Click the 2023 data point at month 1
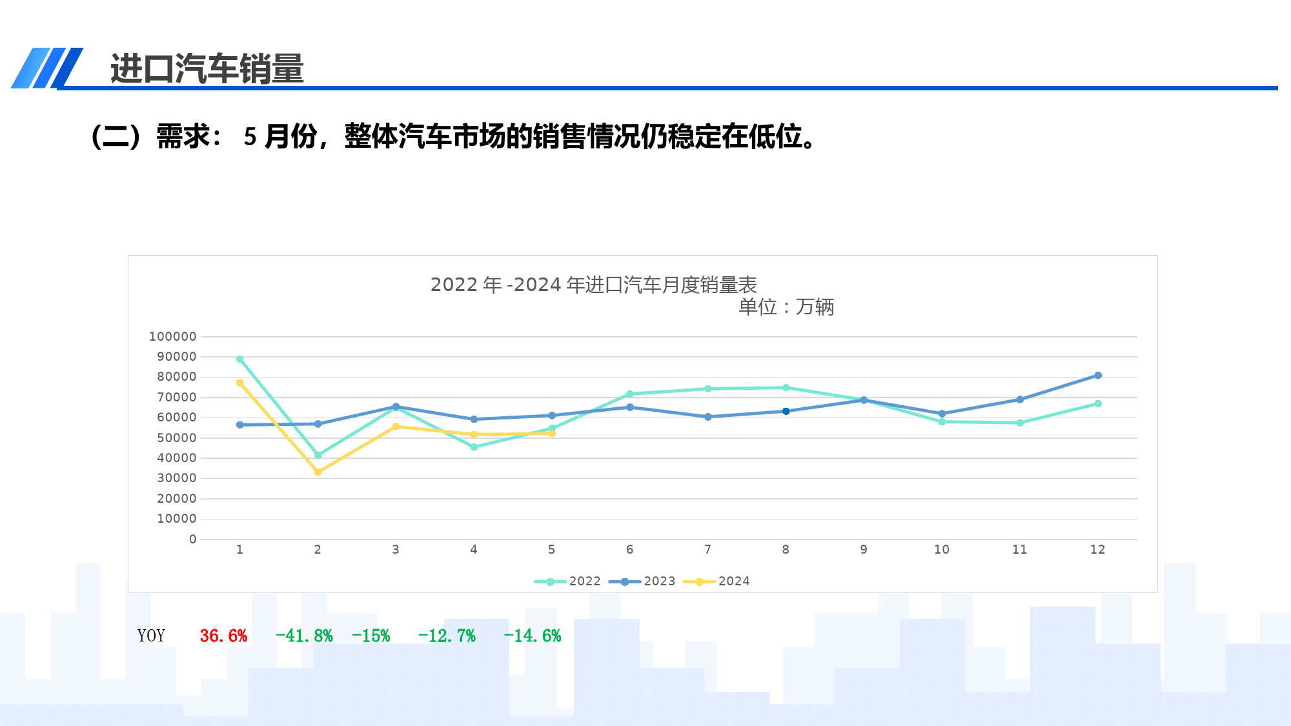Viewport: 1291px width, 726px height. point(239,425)
